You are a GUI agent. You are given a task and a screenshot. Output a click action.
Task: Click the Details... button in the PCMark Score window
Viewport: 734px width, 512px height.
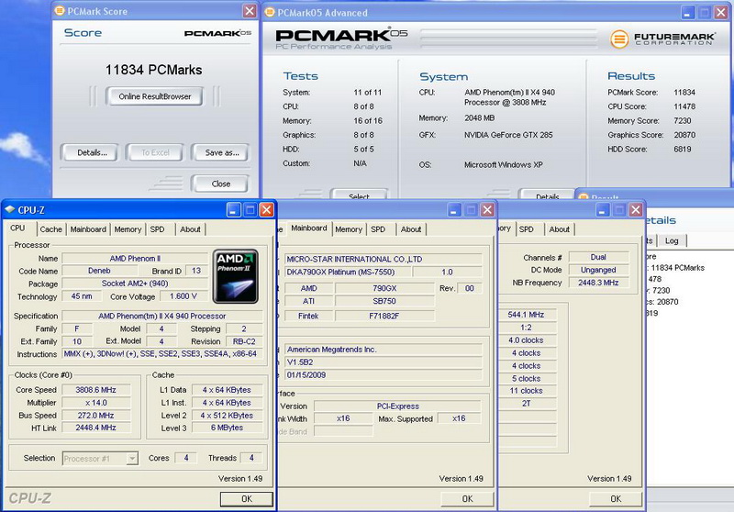89,152
